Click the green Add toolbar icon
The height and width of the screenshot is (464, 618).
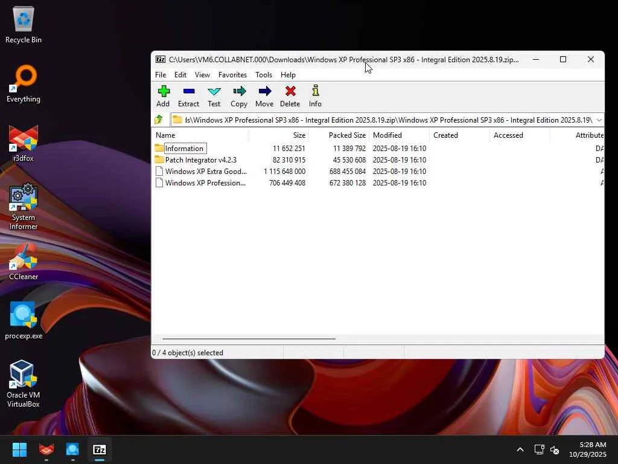click(x=163, y=95)
